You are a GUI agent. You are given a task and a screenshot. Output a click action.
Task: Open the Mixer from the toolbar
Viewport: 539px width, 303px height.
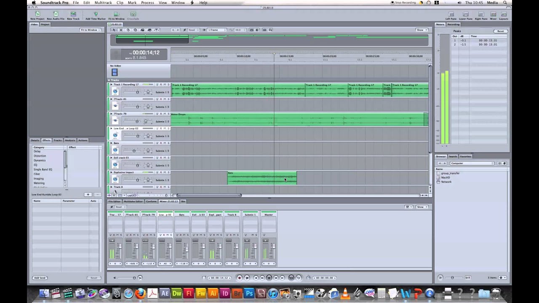click(493, 14)
